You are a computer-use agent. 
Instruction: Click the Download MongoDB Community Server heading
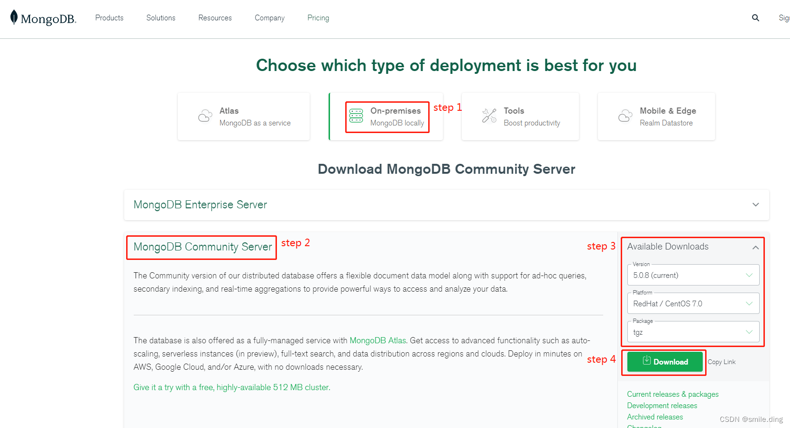click(x=446, y=169)
